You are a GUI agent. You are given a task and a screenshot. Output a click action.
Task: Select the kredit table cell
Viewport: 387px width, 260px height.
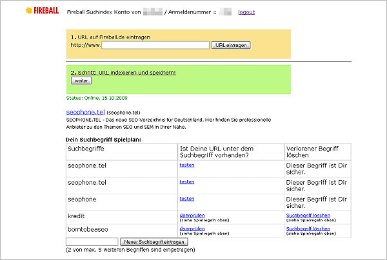click(x=76, y=216)
